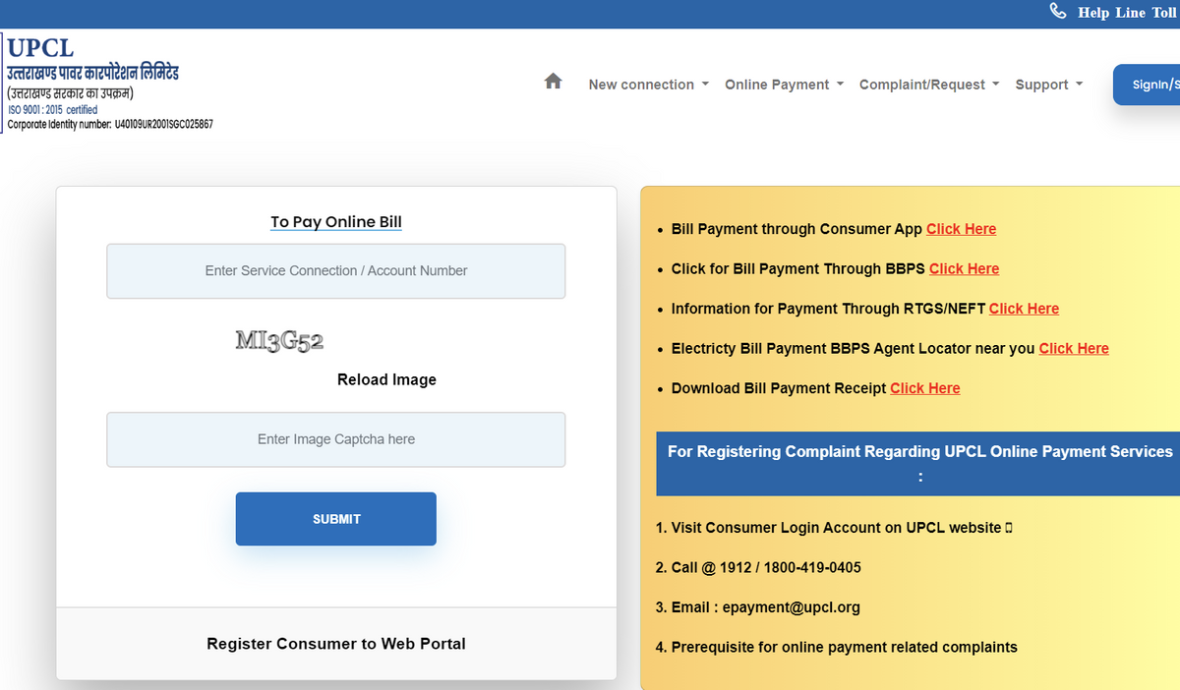The image size is (1180, 690).
Task: Open Download Bill Payment Receipt link
Action: [x=924, y=387]
